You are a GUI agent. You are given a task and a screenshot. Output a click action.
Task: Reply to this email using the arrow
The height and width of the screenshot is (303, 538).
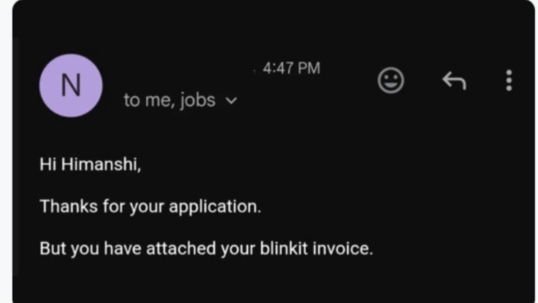tap(454, 81)
